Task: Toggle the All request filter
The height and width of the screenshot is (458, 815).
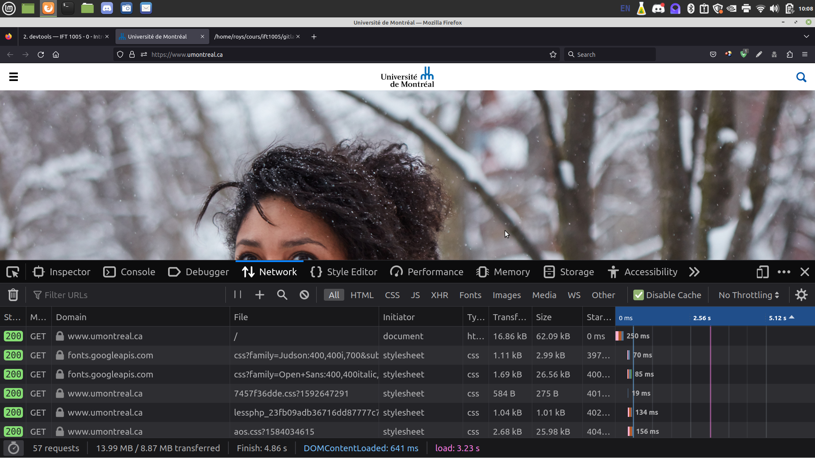Action: point(334,295)
